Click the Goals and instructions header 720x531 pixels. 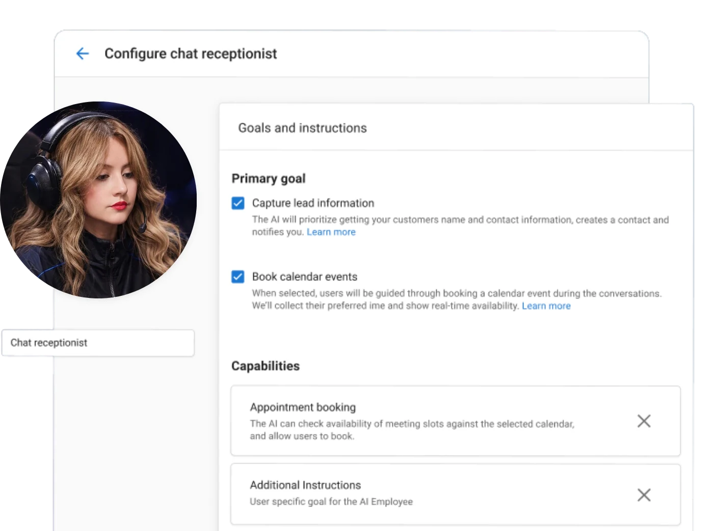303,128
